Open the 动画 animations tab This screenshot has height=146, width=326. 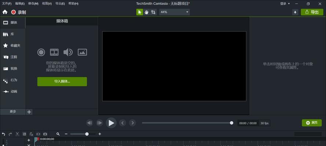click(x=13, y=91)
